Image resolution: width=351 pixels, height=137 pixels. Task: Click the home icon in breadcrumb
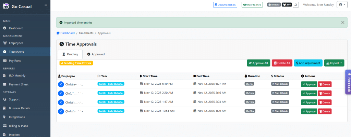pyautogui.click(x=58, y=33)
